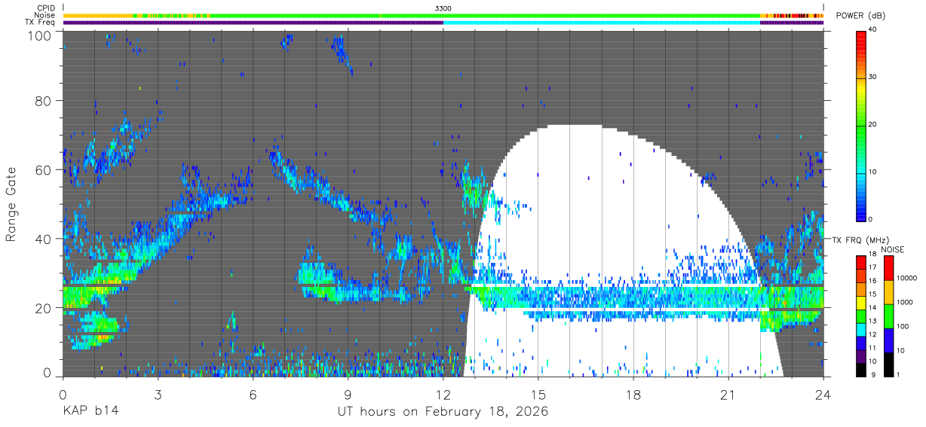Screen dimensions: 926x427
Task: Click the 30 tick on power scale
Action: coord(872,78)
